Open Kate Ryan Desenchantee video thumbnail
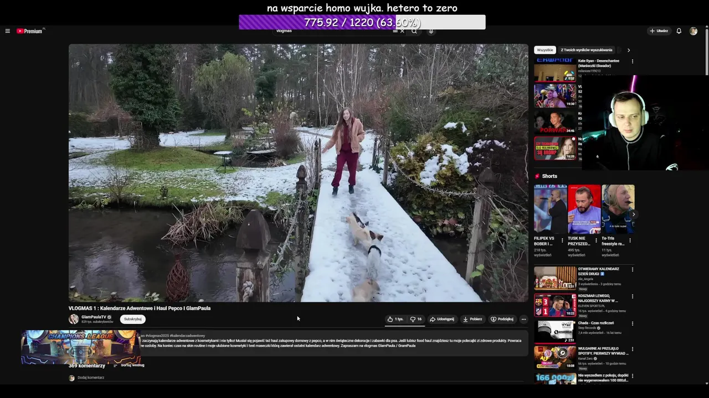 [555, 69]
